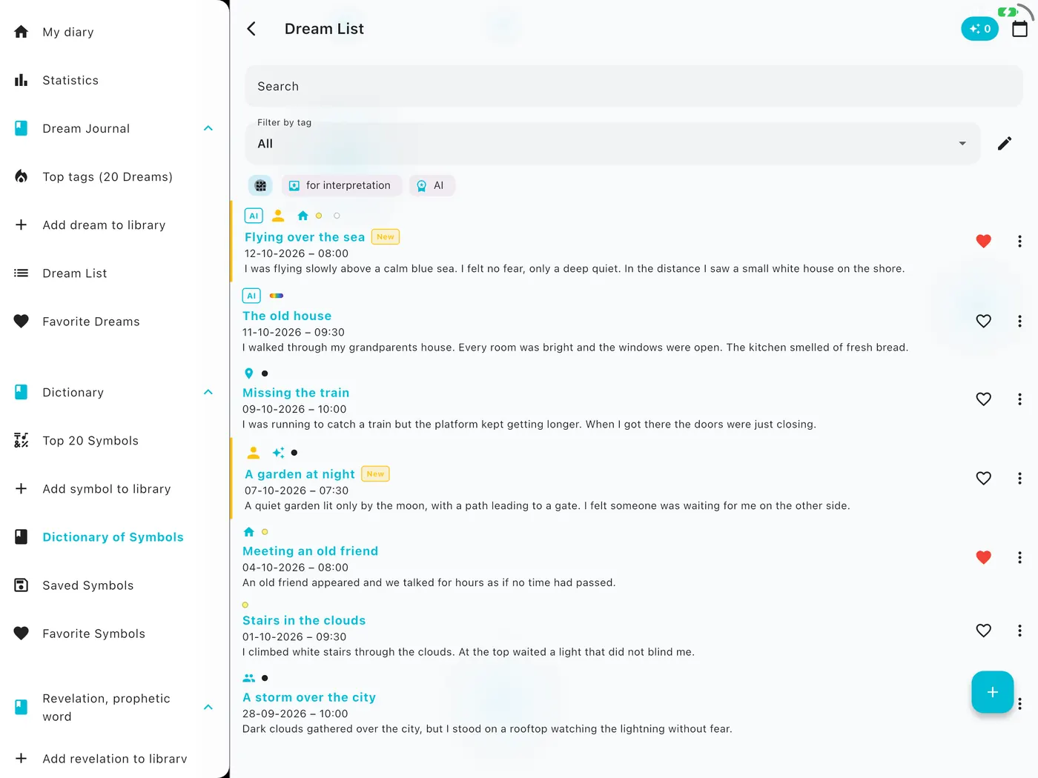Open options menu for 'Flying over the sea'

click(x=1019, y=241)
